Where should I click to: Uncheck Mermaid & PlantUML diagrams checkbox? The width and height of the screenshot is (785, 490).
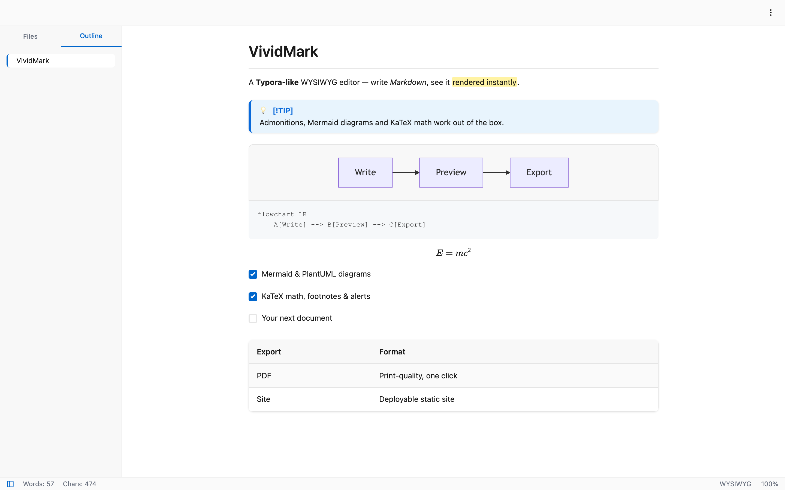pos(253,274)
